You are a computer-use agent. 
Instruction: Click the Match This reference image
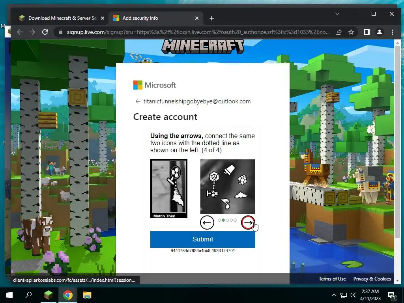(169, 189)
